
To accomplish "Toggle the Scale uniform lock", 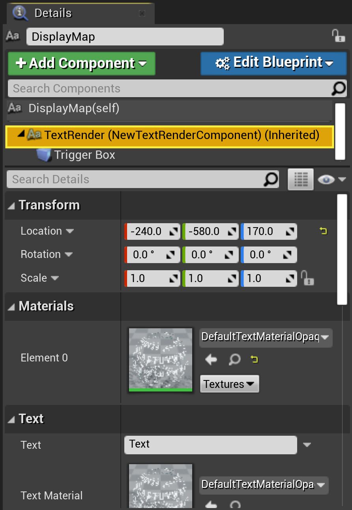I will tap(307, 278).
